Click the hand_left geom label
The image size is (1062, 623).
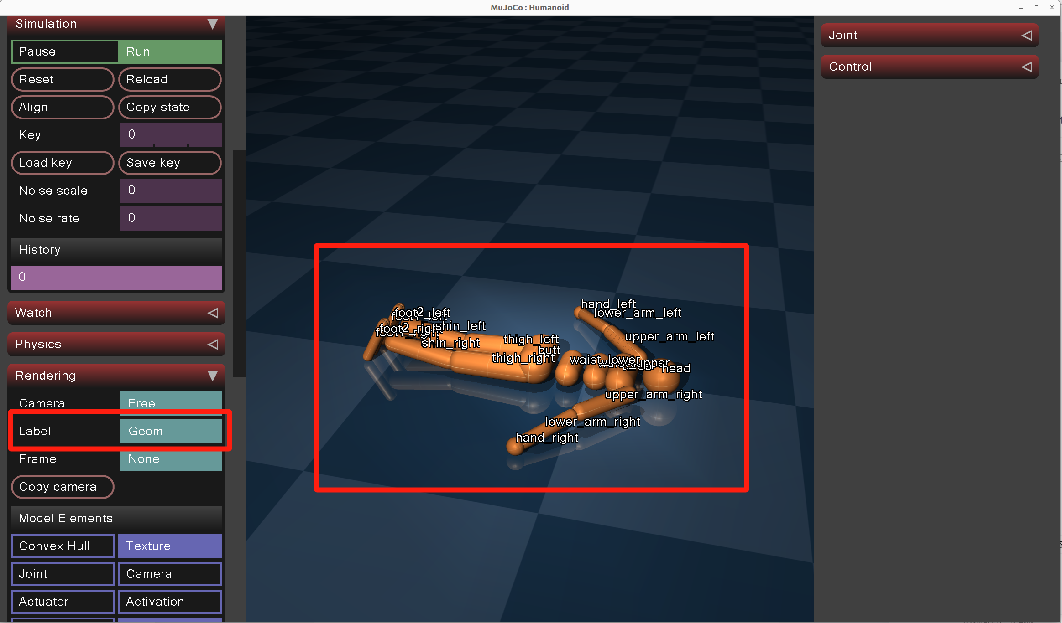pos(608,304)
